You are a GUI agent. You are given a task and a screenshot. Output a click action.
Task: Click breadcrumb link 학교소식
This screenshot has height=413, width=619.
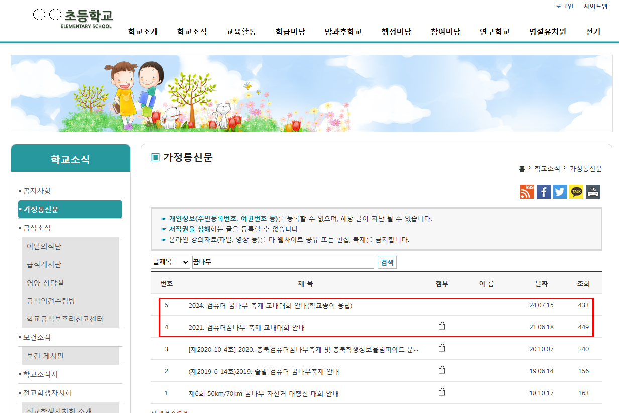547,169
